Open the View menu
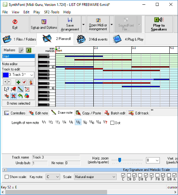The height and width of the screenshot is (195, 178). (x=15, y=12)
